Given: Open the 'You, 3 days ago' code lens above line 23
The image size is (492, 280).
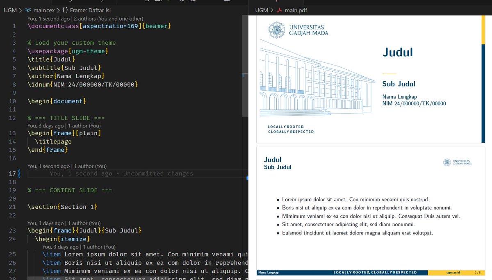Looking at the screenshot, I should pos(45,223).
